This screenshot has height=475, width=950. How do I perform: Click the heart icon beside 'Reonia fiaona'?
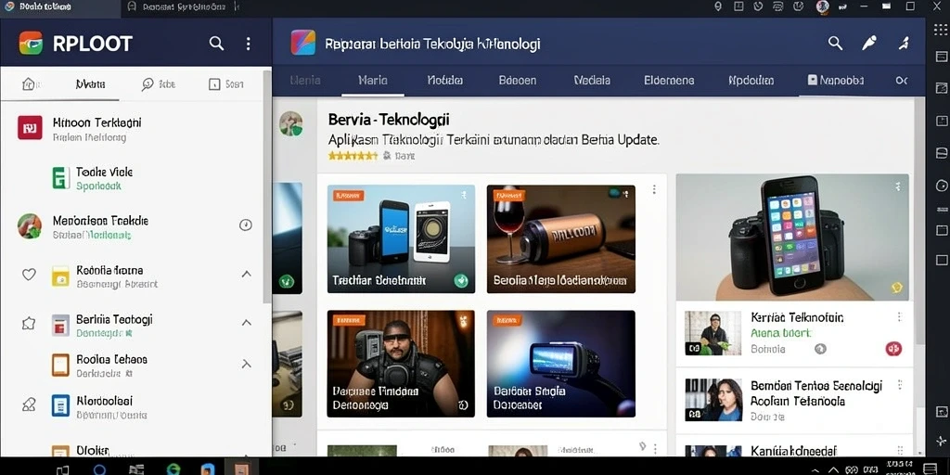(29, 275)
